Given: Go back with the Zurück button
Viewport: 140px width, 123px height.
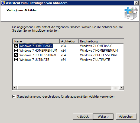Looking at the screenshot, I should click(x=83, y=117).
